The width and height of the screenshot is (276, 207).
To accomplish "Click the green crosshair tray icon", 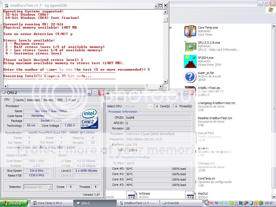I will pyautogui.click(x=261, y=203).
